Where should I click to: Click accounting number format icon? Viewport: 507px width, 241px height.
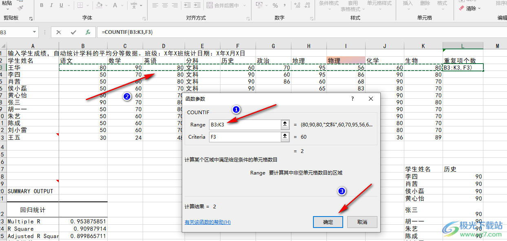(259, 5)
